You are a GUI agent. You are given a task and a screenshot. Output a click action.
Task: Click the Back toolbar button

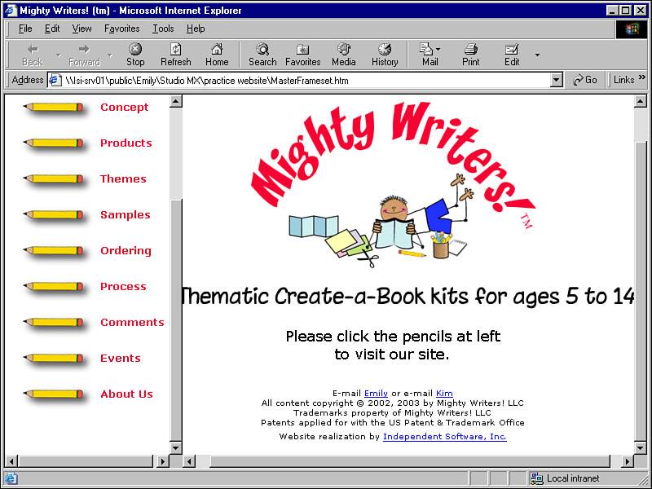pyautogui.click(x=33, y=55)
